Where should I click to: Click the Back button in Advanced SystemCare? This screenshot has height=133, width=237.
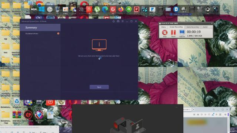99,87
